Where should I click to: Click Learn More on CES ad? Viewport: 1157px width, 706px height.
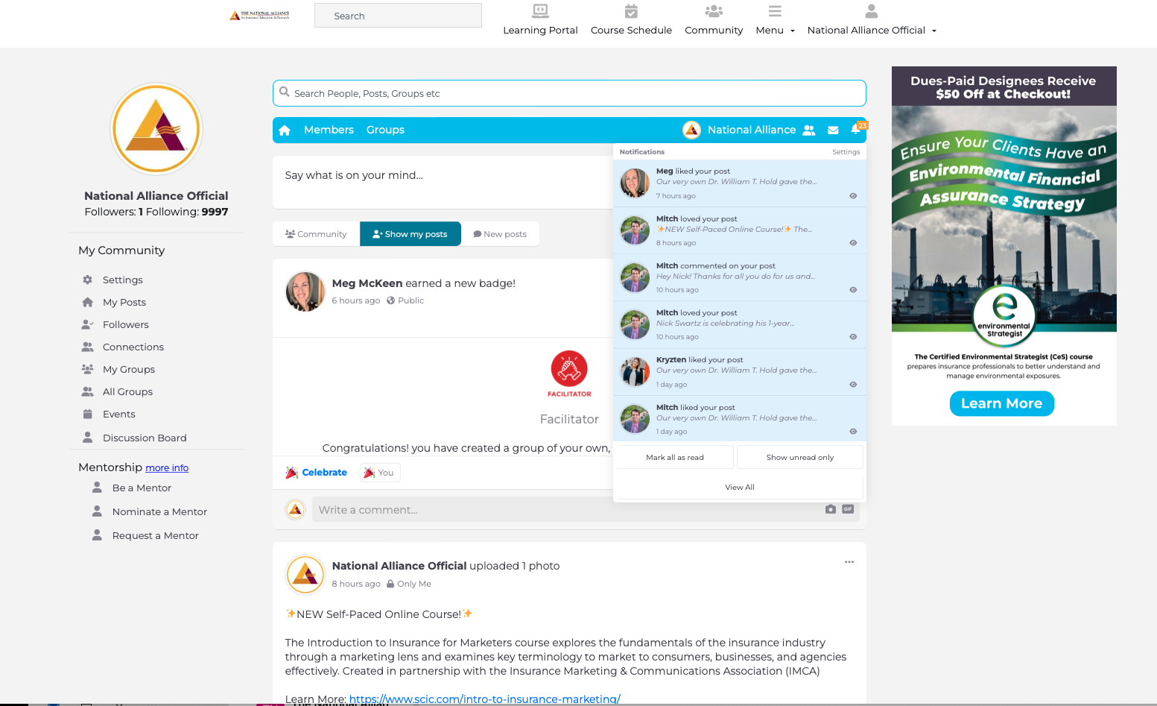coord(1001,403)
